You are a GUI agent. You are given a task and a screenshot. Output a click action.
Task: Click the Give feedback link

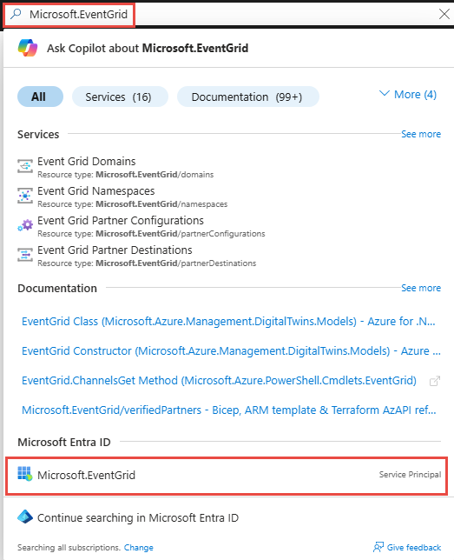click(414, 548)
